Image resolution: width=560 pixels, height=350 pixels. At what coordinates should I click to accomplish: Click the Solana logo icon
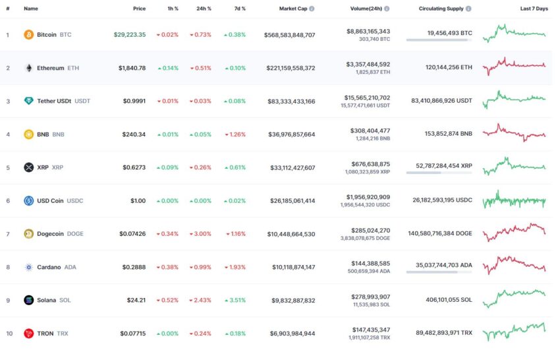[x=28, y=300]
